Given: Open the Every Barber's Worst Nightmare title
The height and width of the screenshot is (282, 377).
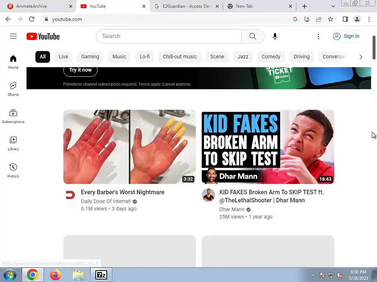Looking at the screenshot, I should point(123,192).
